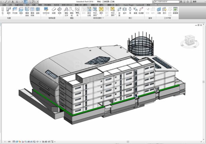
Task: Click the 设置 work plane Set tool
Action: [159, 11]
